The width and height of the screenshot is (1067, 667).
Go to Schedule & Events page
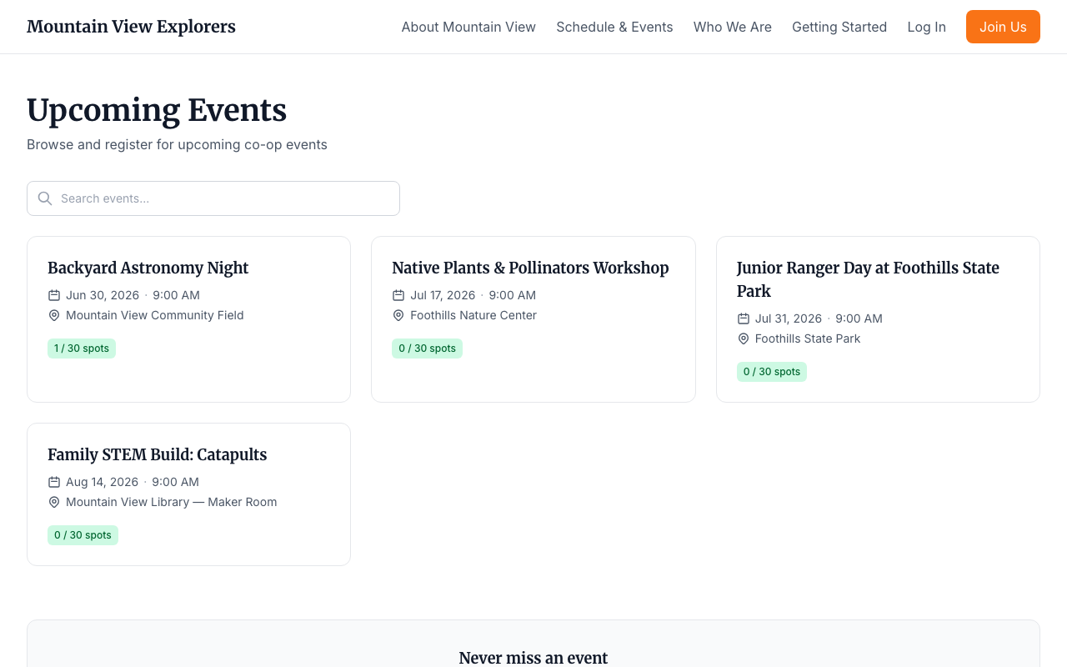click(614, 27)
